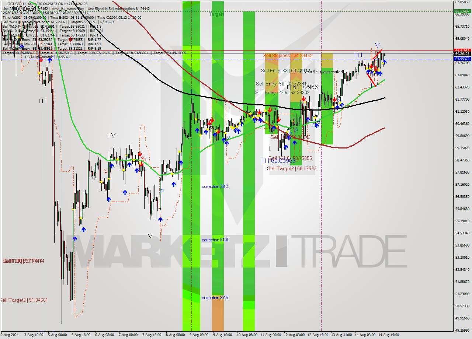Select the 'Sell Stoploss | 64.29442' label
This screenshot has width=472, height=339.
pos(288,56)
